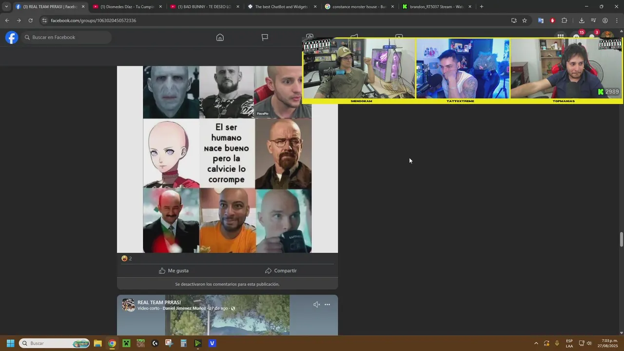Switch the ESP LAA input language
The image size is (624, 351).
pyautogui.click(x=569, y=343)
